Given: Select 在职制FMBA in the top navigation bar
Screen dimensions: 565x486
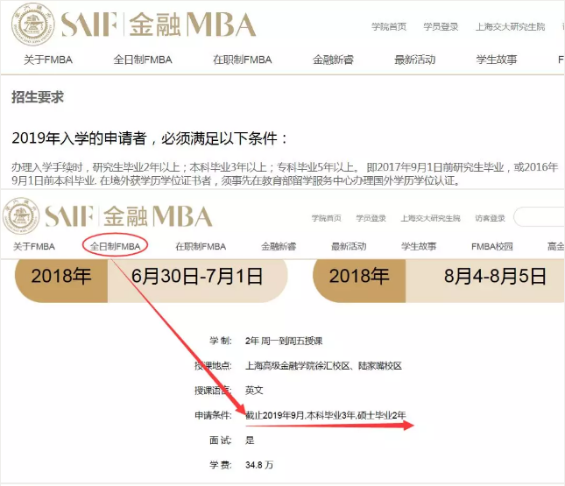Looking at the screenshot, I should [x=243, y=60].
